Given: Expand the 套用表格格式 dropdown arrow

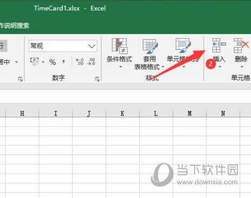Looking at the screenshot, I should point(163,67).
